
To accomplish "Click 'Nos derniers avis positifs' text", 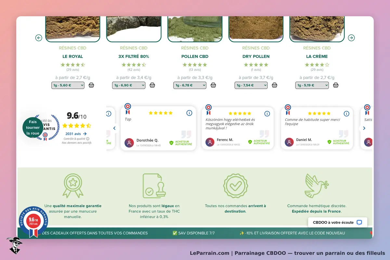I will [x=77, y=143].
